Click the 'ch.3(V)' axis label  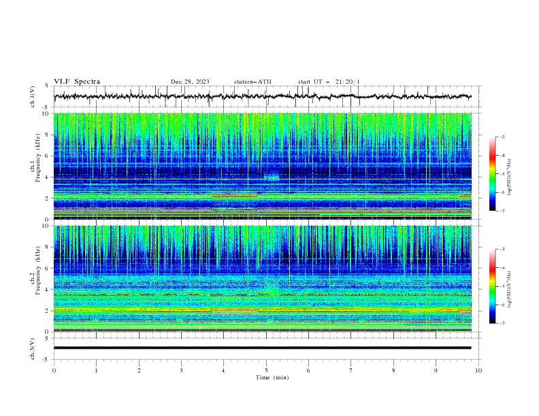pyautogui.click(x=33, y=349)
